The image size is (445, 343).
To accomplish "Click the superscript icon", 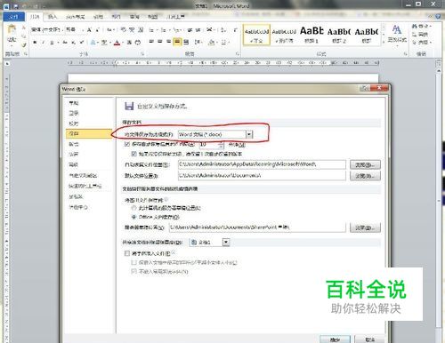I will coord(82,43).
